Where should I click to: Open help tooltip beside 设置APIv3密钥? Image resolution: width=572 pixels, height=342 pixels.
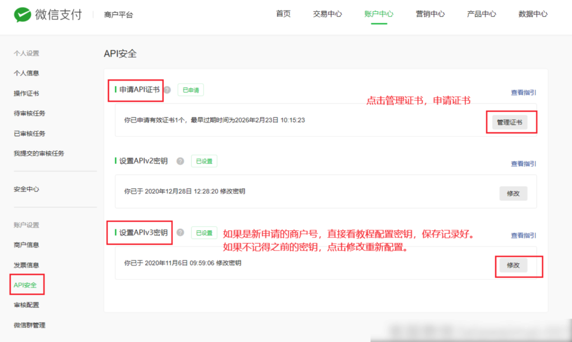coord(180,232)
